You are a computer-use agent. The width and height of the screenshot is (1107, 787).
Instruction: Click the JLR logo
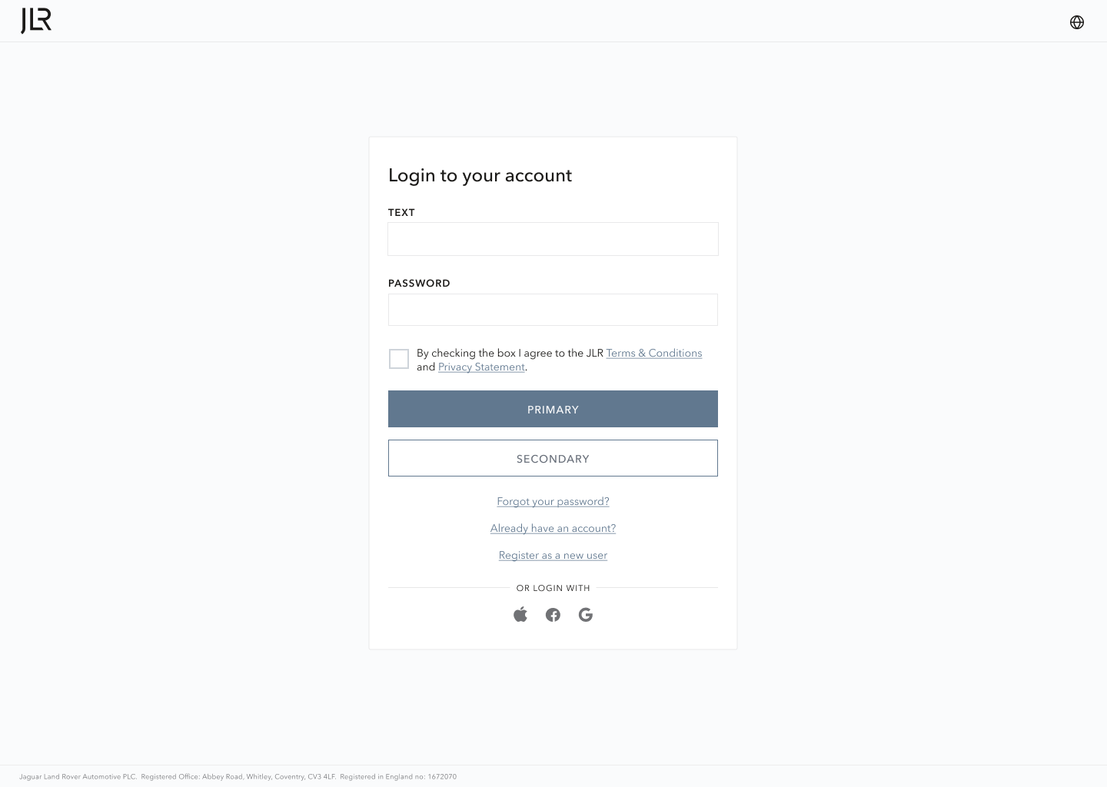point(36,22)
